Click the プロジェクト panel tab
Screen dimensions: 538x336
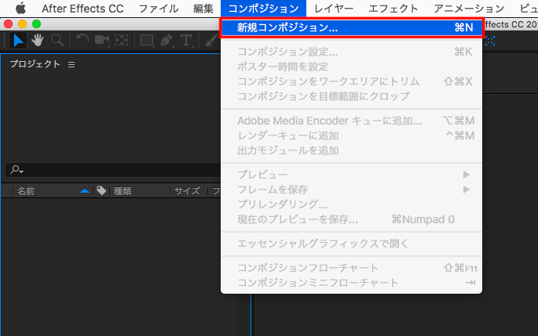(x=35, y=64)
